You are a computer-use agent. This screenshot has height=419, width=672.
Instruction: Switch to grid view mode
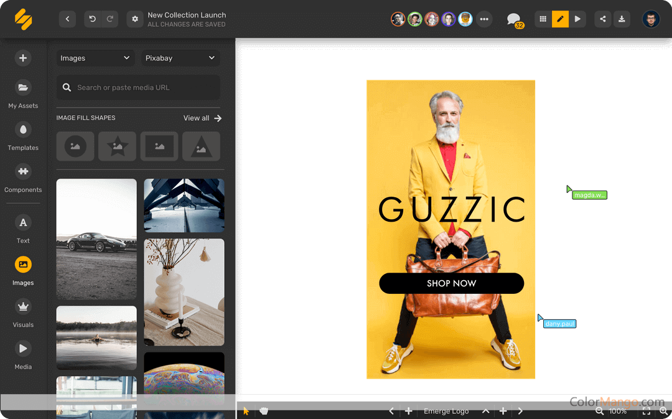[543, 19]
